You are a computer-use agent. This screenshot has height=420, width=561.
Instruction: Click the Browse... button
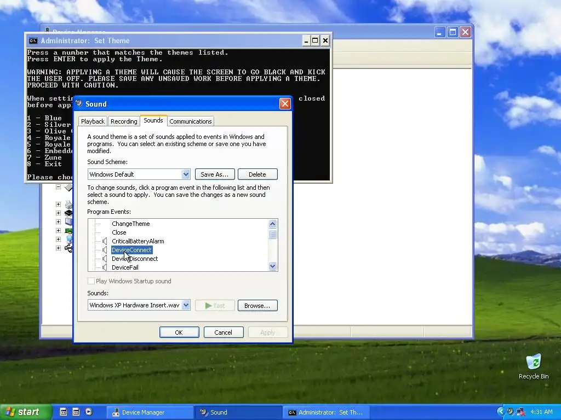pos(257,305)
